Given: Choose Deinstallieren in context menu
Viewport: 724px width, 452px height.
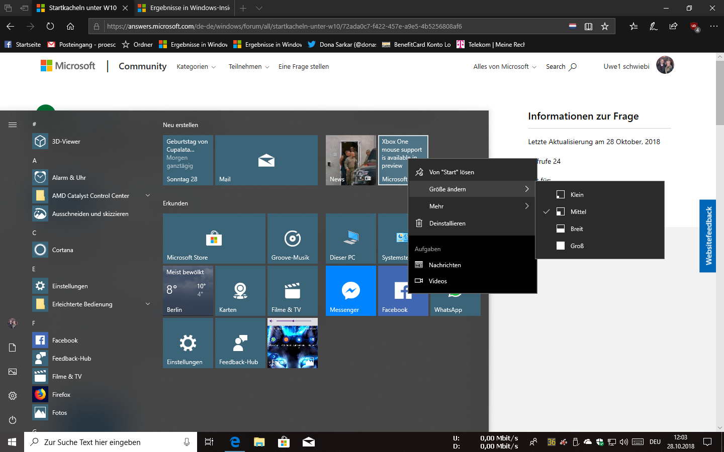Looking at the screenshot, I should (473, 223).
